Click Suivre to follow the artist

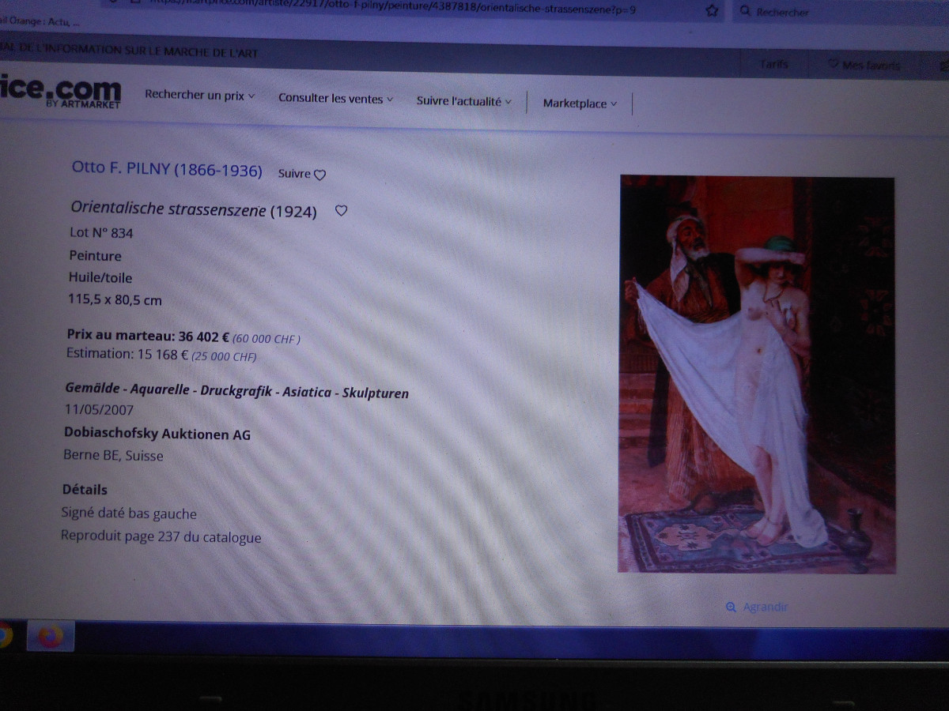(294, 174)
